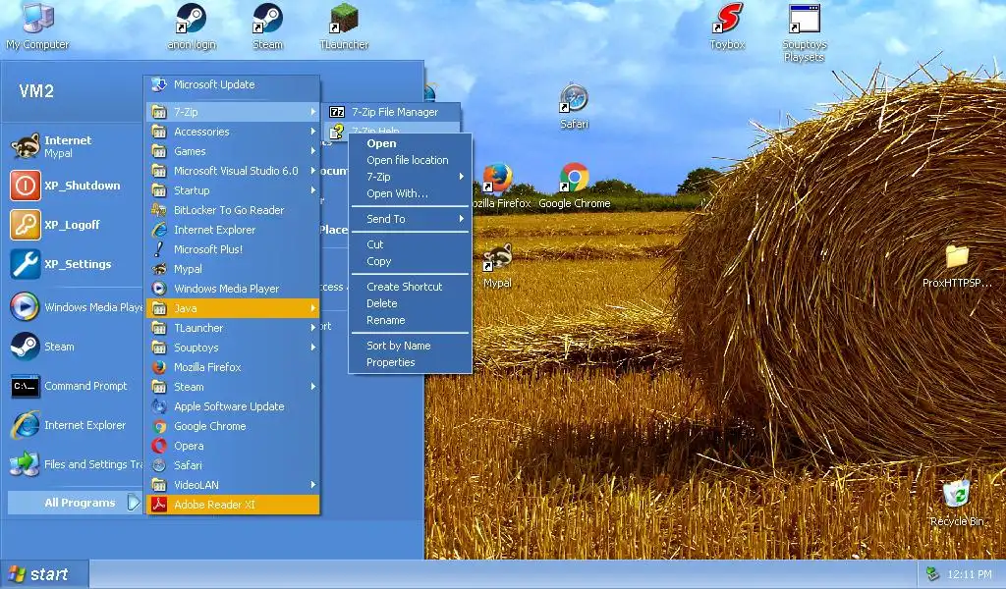Select the Mypal desktop shortcut
Screen dimensions: 1006x589
(x=497, y=265)
